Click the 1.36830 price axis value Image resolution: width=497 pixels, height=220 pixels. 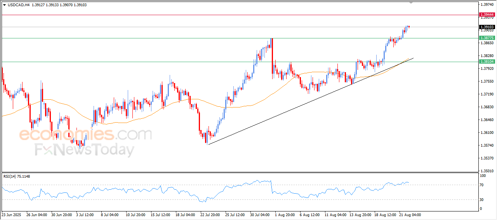coord(487,107)
